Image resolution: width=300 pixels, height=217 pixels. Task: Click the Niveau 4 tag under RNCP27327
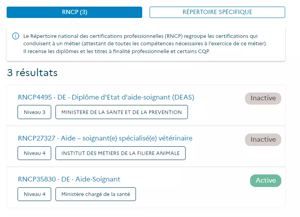[34, 153]
